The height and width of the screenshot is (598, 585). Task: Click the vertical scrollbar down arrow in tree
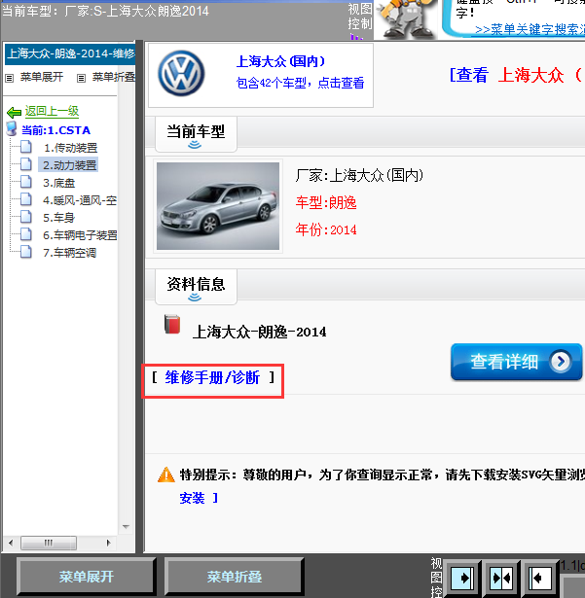click(126, 527)
